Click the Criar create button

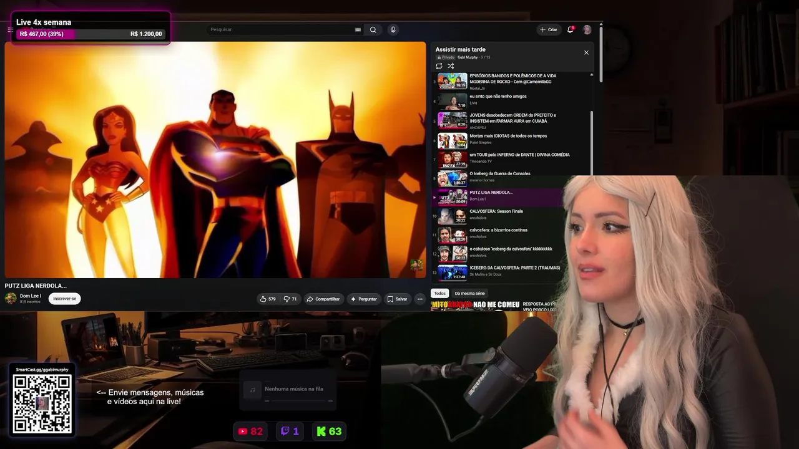click(x=549, y=29)
